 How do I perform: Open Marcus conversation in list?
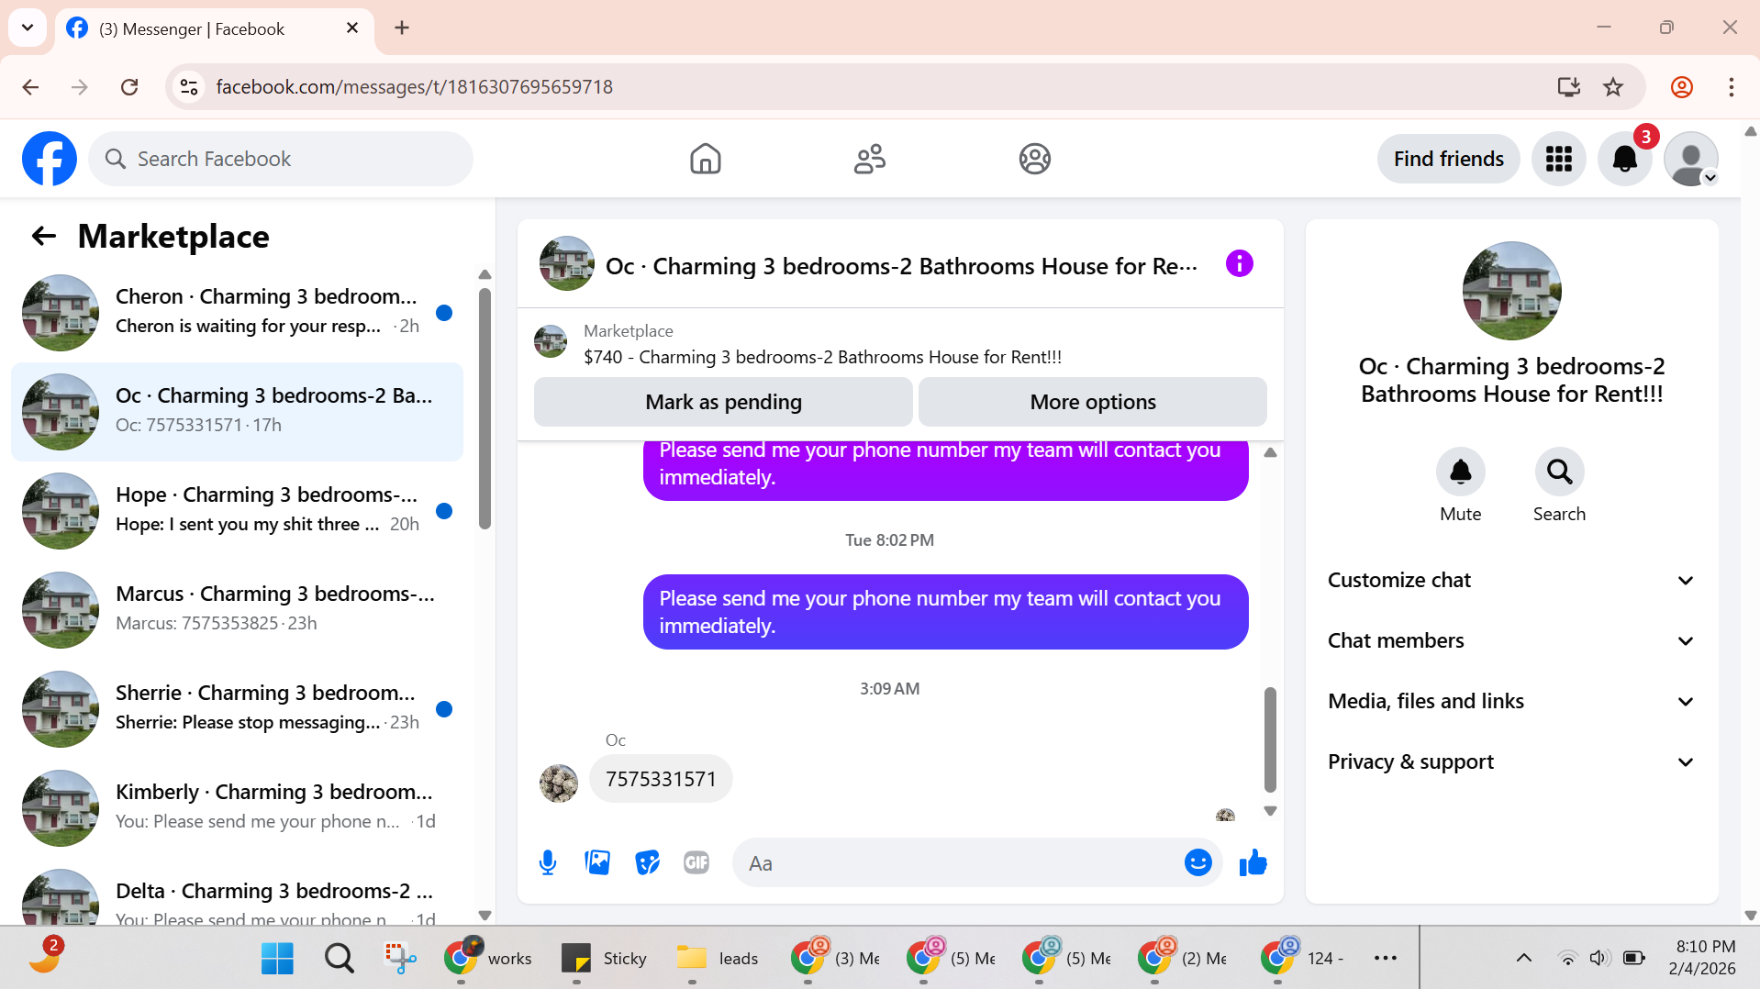pyautogui.click(x=237, y=610)
